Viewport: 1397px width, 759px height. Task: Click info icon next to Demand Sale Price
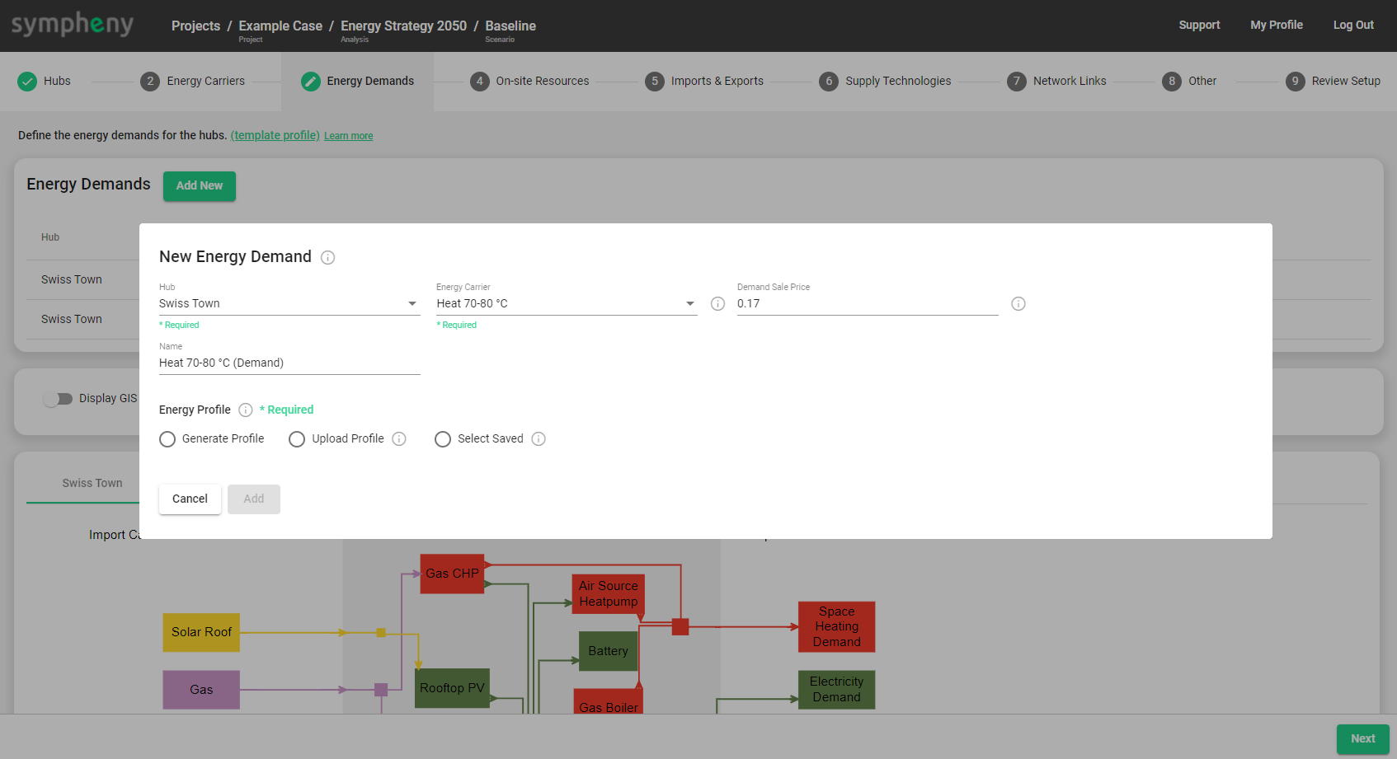[1018, 304]
